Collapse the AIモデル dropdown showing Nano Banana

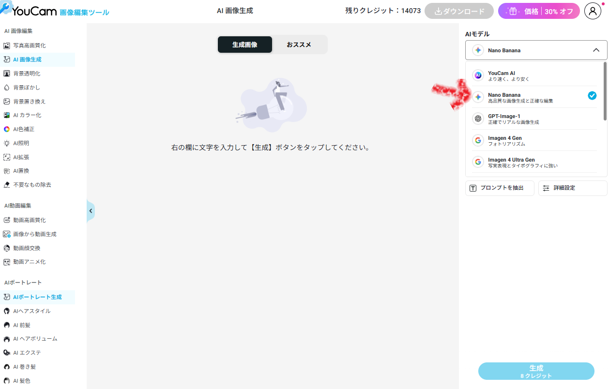click(536, 50)
